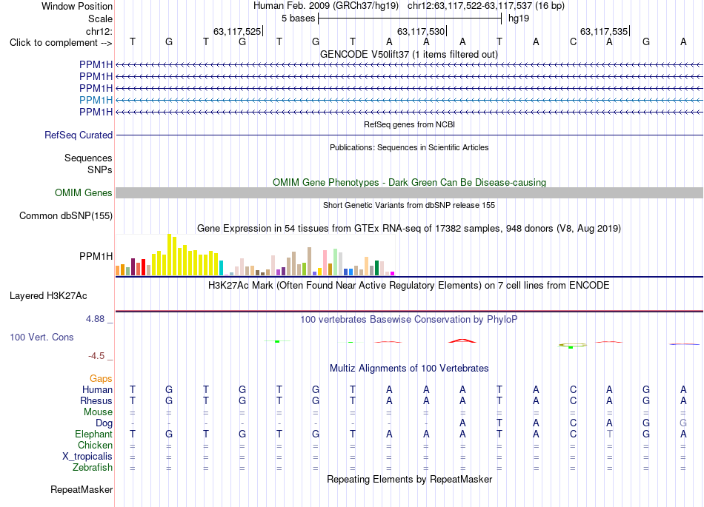Select the light-blue PPM1H transcript label

[96, 100]
